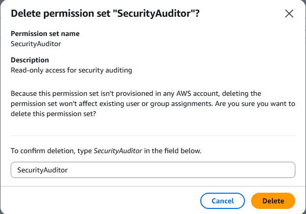306x214 pixels.
Task: Confirm with the orange Delete button
Action: pos(273,201)
